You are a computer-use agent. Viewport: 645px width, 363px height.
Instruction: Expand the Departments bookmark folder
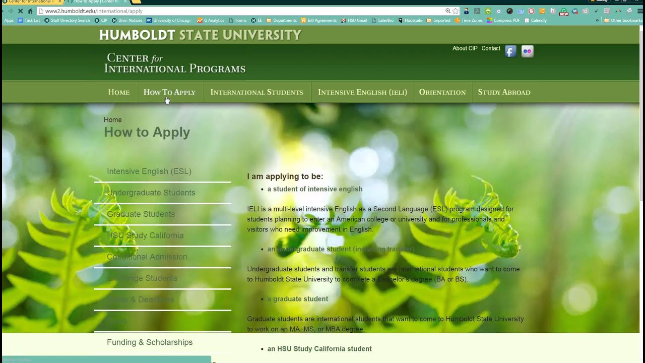(281, 21)
